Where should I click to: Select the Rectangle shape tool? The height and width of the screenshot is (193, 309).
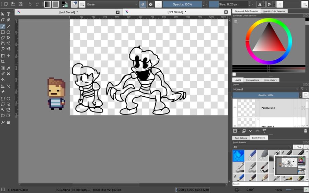point(3,32)
